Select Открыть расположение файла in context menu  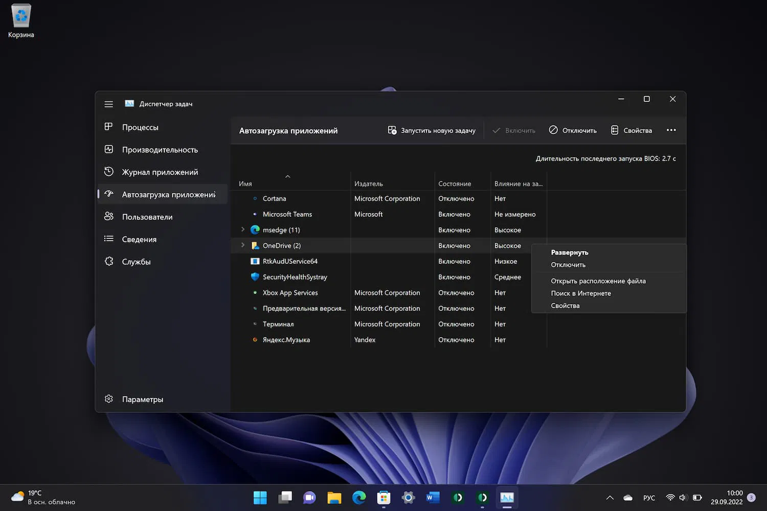coord(598,281)
